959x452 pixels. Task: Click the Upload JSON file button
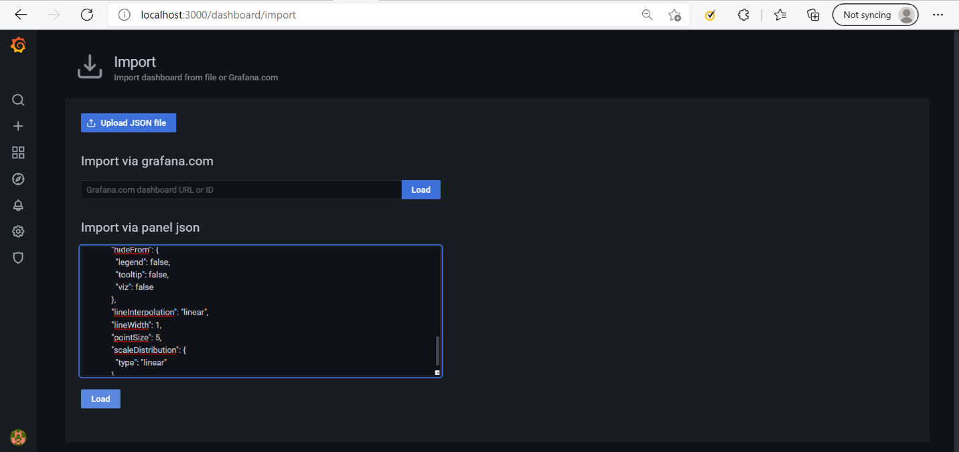(129, 123)
